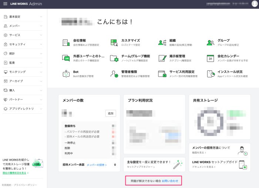Click the アプリディレクトリ layers sidebar icon
259x188 pixels.
6,109
